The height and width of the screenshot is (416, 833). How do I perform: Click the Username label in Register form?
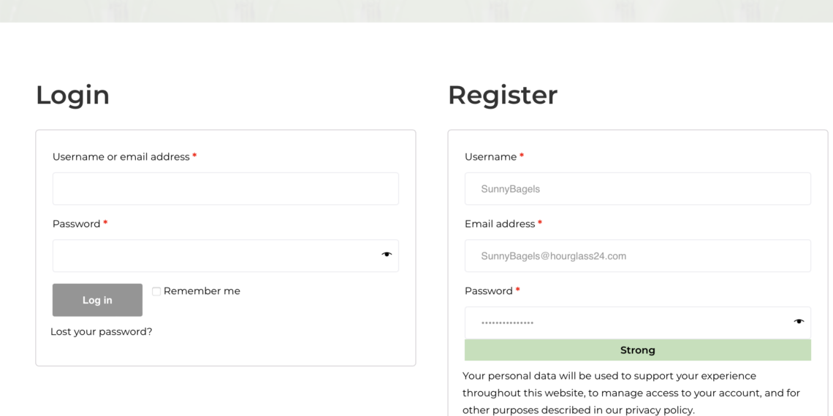(x=490, y=157)
